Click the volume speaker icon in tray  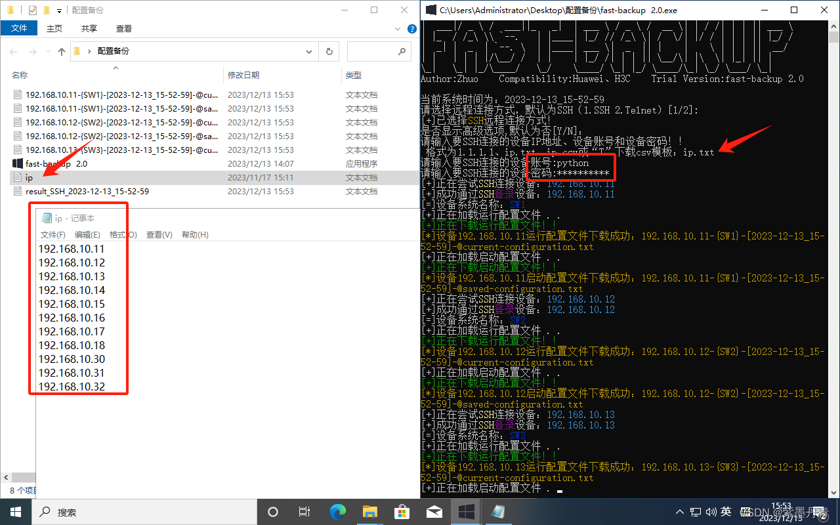[x=711, y=512]
